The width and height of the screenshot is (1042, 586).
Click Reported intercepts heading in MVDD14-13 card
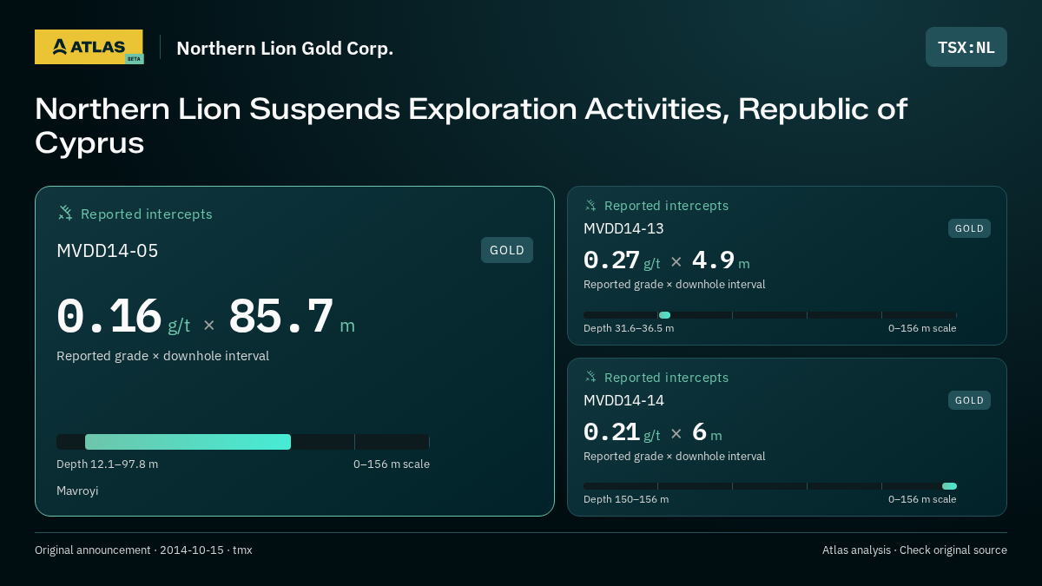coord(666,206)
